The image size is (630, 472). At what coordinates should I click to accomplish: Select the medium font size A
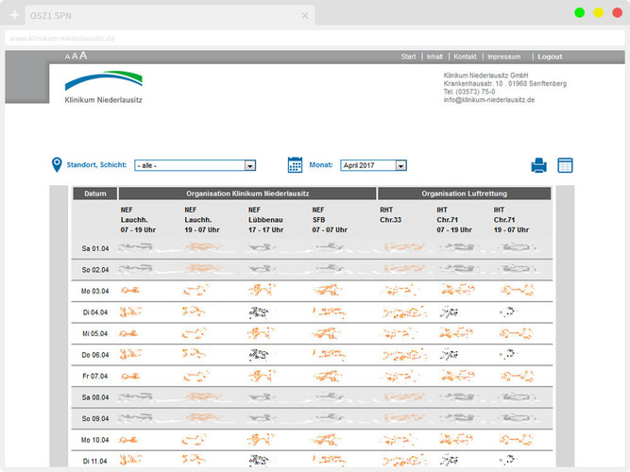pos(74,57)
